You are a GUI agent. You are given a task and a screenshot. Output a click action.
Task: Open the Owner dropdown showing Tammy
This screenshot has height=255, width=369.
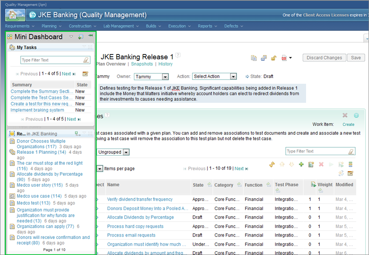tap(151, 77)
